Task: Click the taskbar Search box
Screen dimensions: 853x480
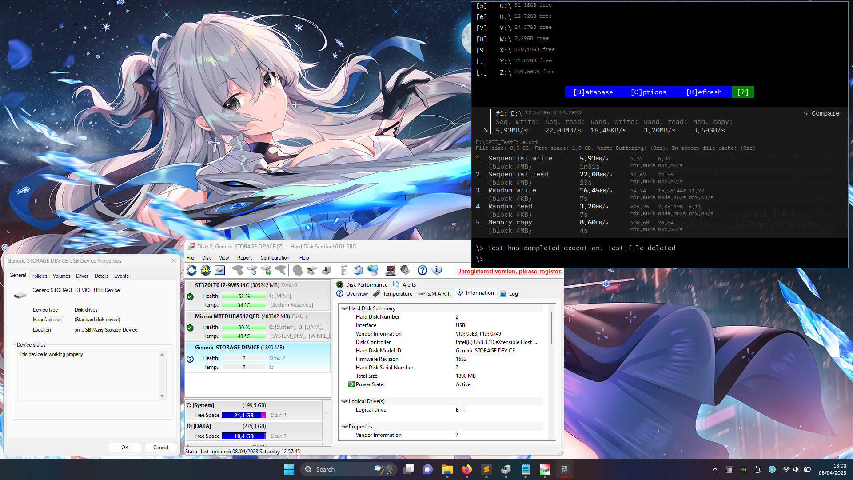Action: pyautogui.click(x=349, y=469)
